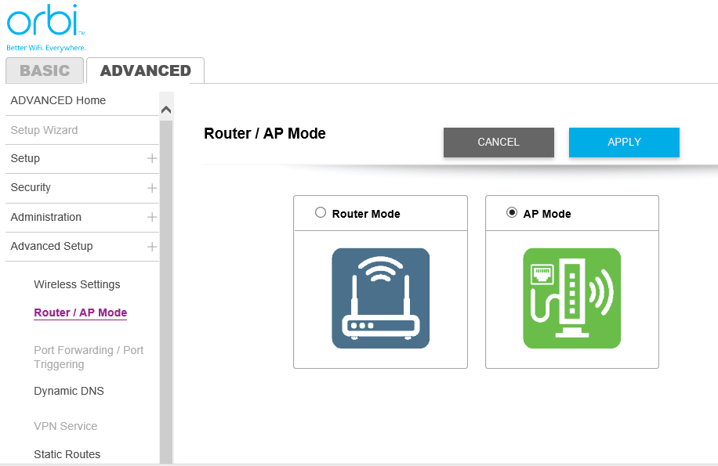Screen dimensions: 718x466
Task: Open the Router / AP Mode link
Action: click(x=80, y=312)
